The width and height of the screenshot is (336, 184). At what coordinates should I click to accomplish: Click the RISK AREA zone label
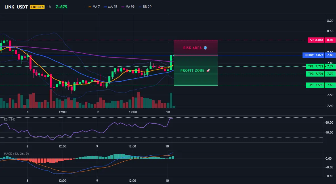click(192, 48)
